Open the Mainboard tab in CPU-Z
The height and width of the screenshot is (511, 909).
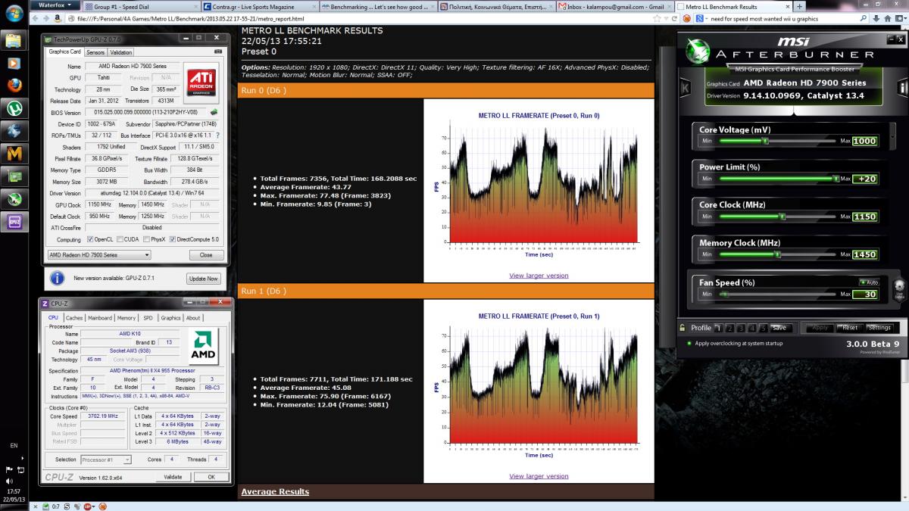pyautogui.click(x=100, y=318)
